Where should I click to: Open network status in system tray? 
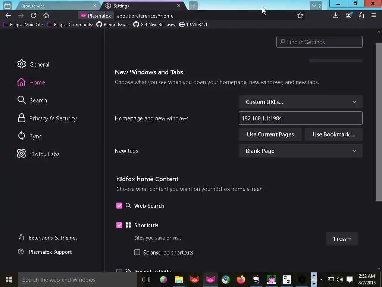(331, 280)
